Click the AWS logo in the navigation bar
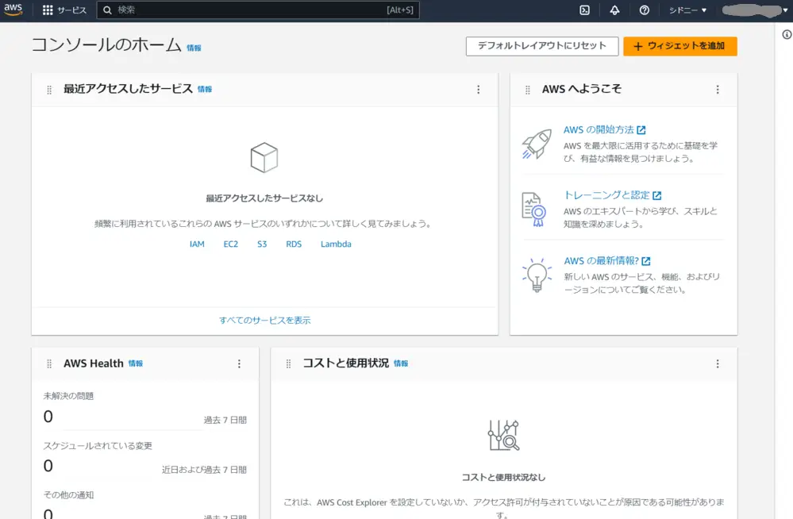Screen dimensions: 793x519 (x=13, y=10)
